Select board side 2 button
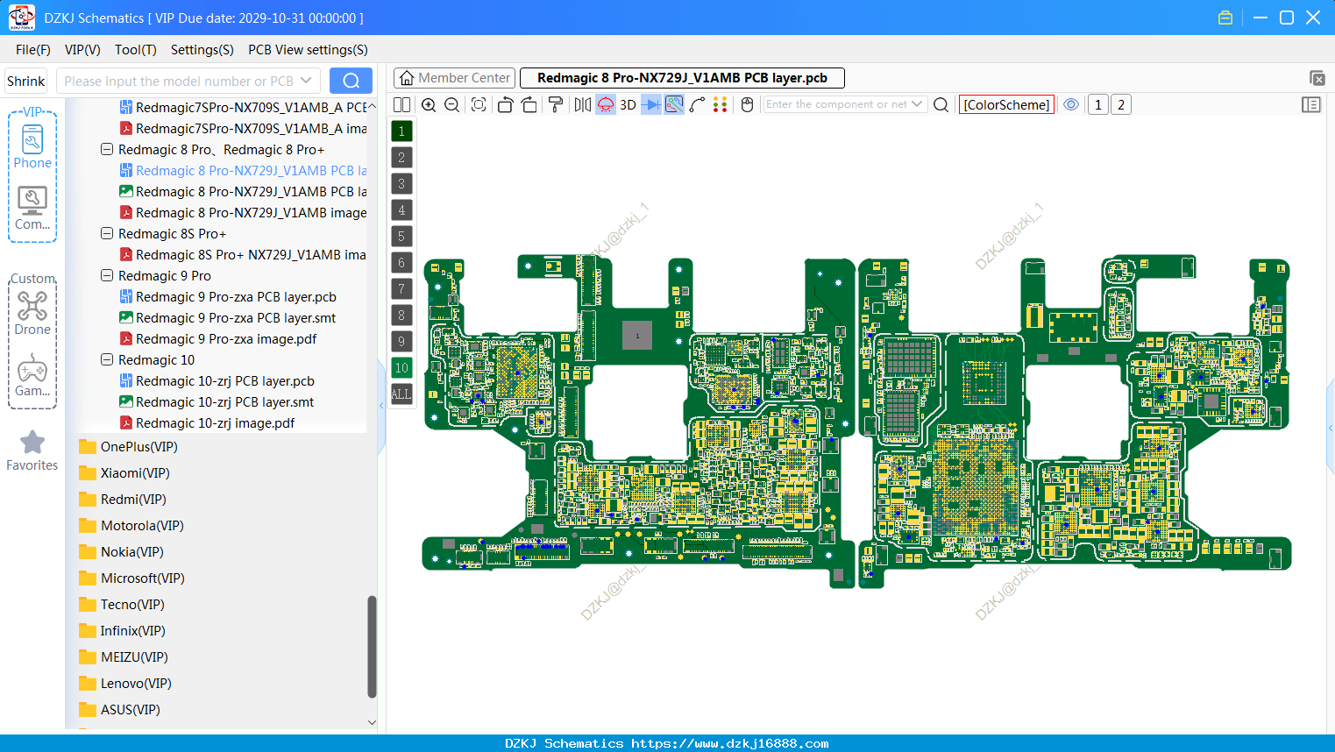Image resolution: width=1335 pixels, height=752 pixels. click(x=1121, y=104)
